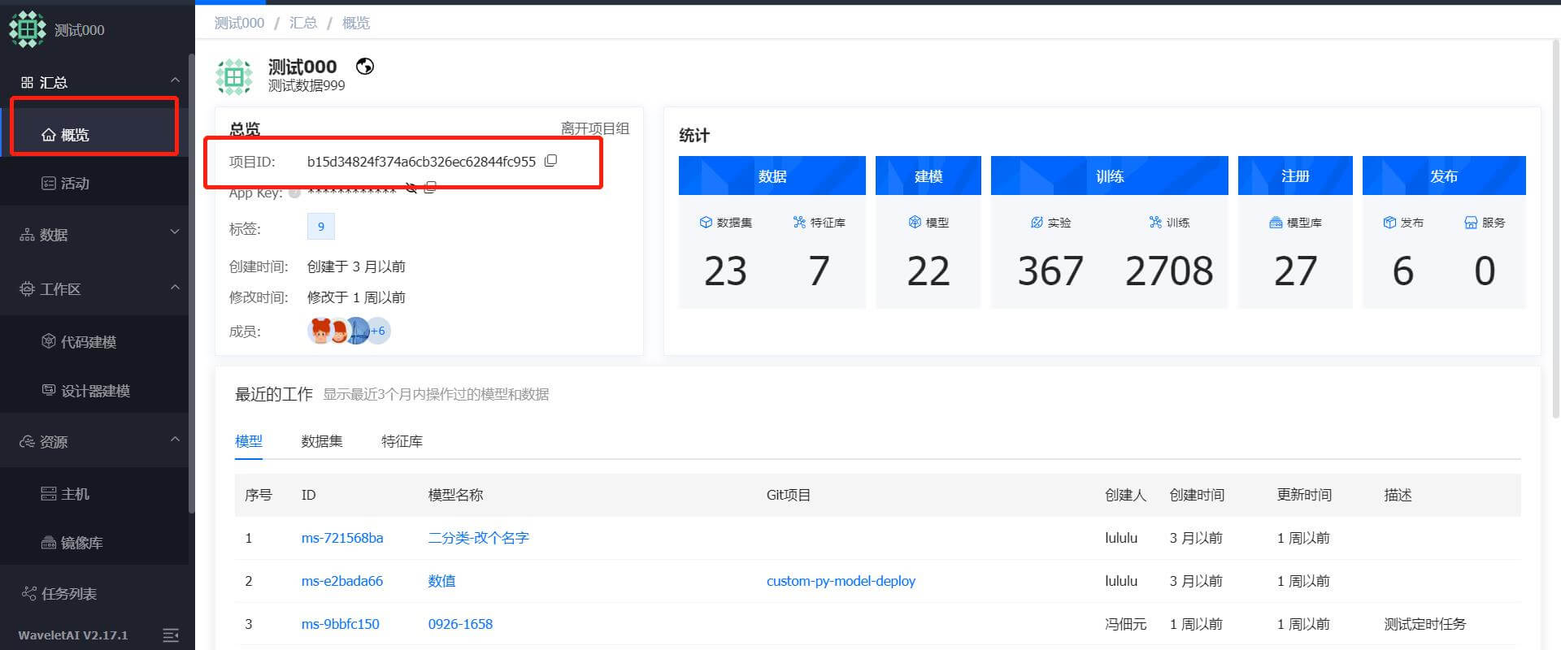Switch to the 特征库 tab
The height and width of the screenshot is (650, 1561).
(402, 441)
